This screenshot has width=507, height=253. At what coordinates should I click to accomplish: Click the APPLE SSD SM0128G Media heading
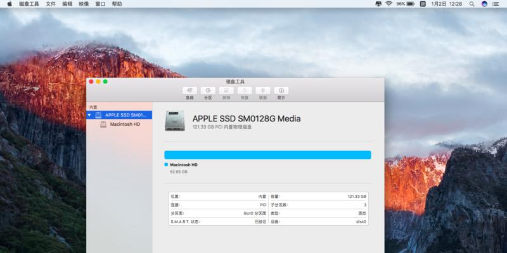247,118
